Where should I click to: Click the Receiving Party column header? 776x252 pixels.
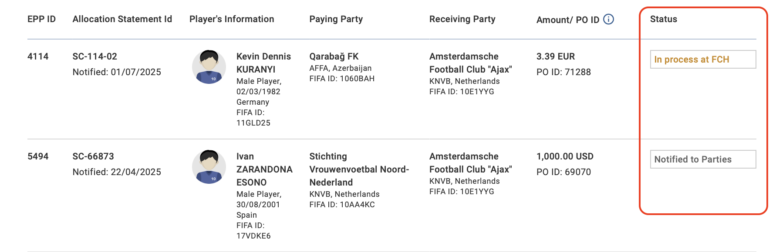pos(462,19)
